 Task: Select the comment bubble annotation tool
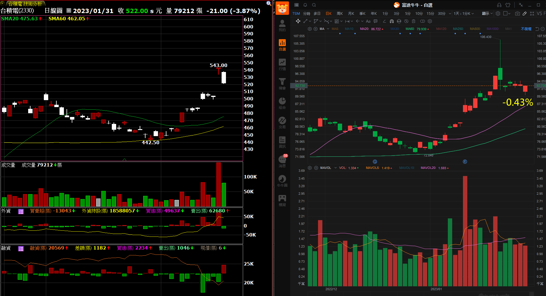pyautogui.click(x=376, y=21)
